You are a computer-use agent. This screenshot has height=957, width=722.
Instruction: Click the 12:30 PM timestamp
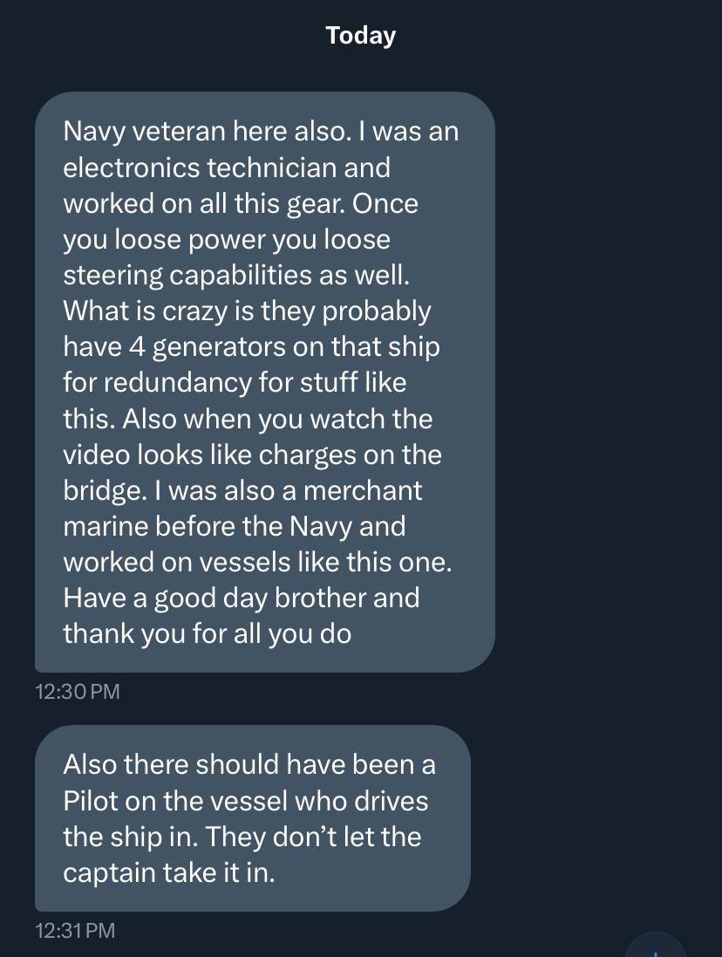tap(78, 692)
